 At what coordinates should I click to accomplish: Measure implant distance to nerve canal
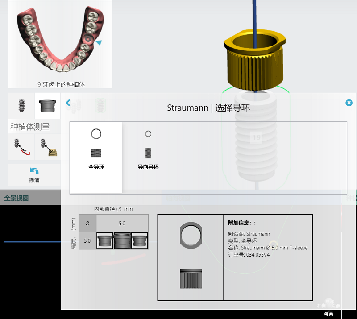(x=21, y=147)
